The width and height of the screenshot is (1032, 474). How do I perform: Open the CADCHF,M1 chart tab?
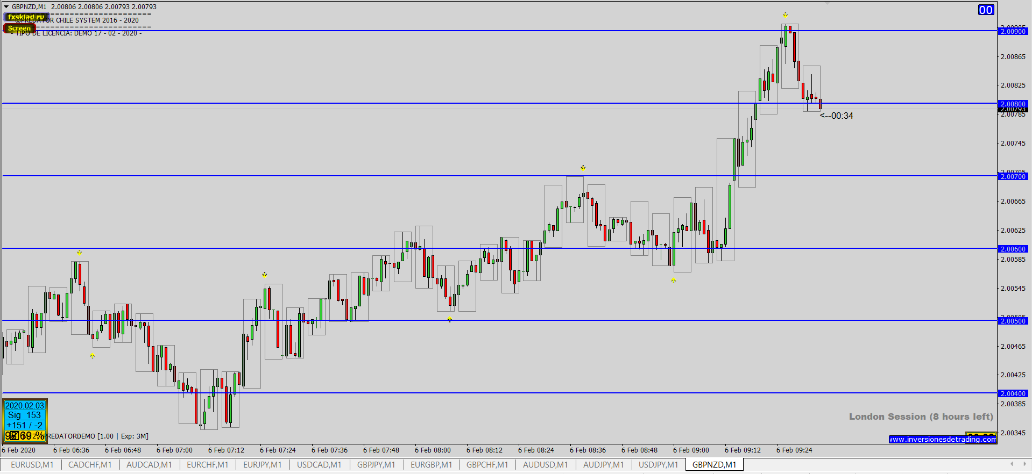(90, 464)
